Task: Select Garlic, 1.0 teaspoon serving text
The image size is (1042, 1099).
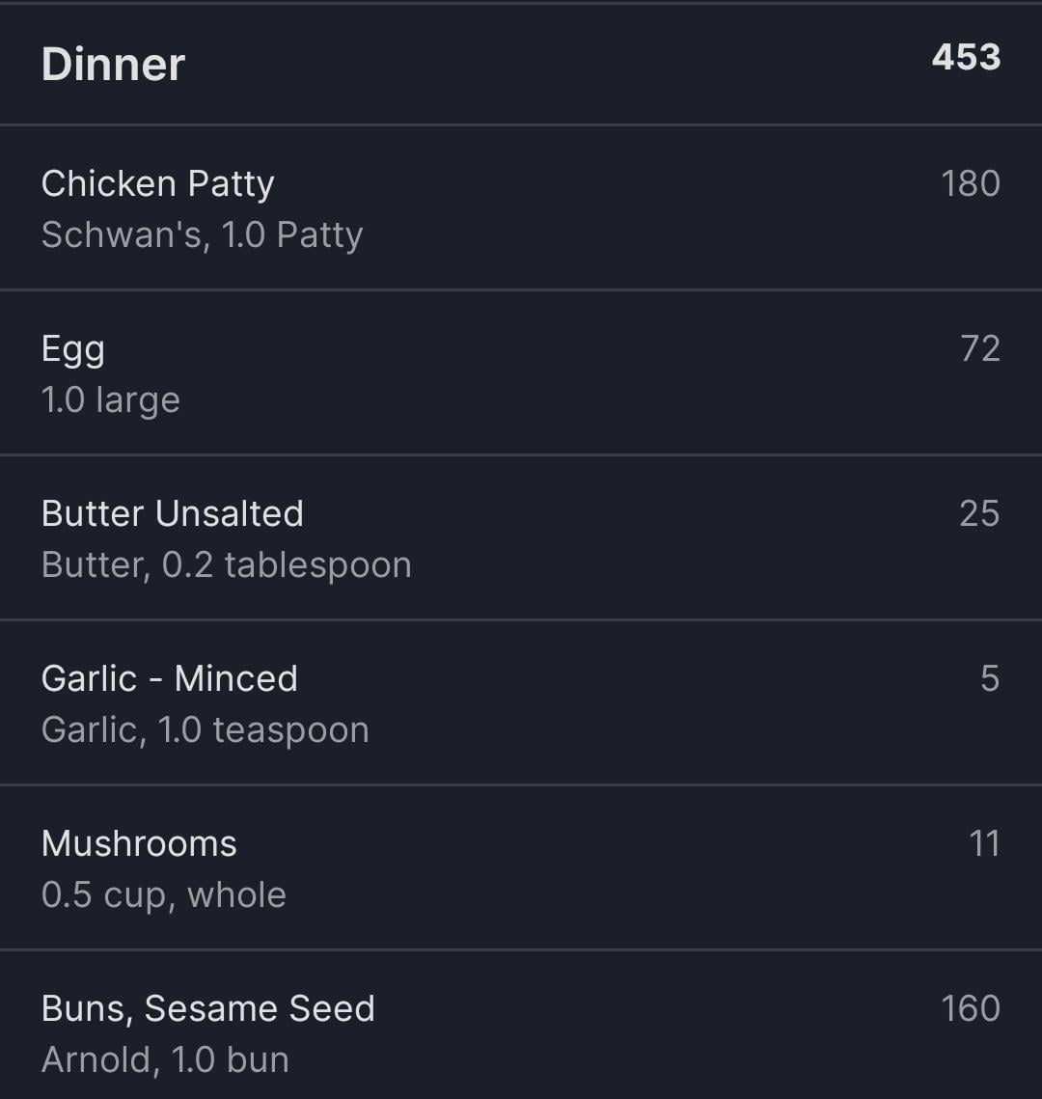Action: [x=206, y=731]
